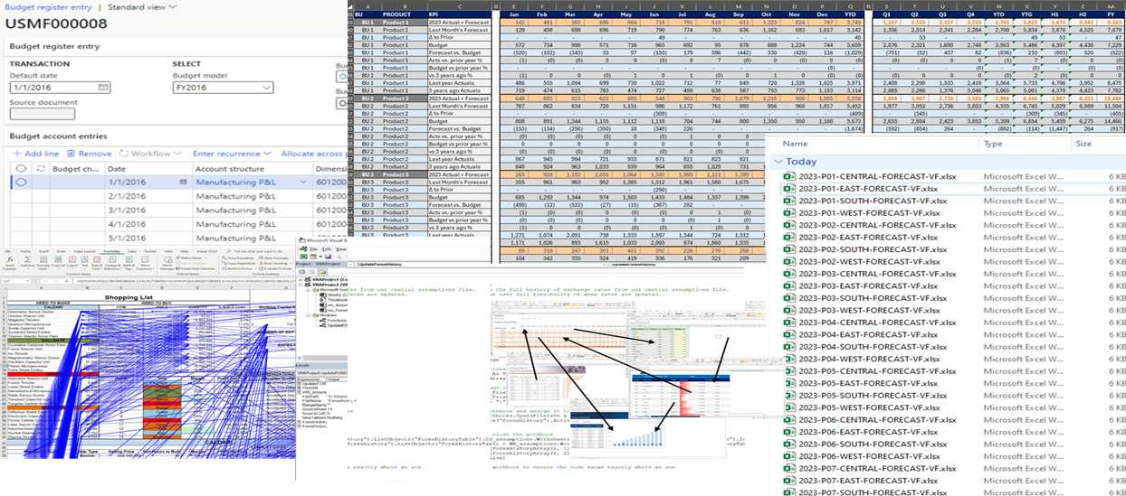Open Account structure dropdown on 1/1/2016 row
Viewport: 1126px width, 496px height.
point(303,182)
